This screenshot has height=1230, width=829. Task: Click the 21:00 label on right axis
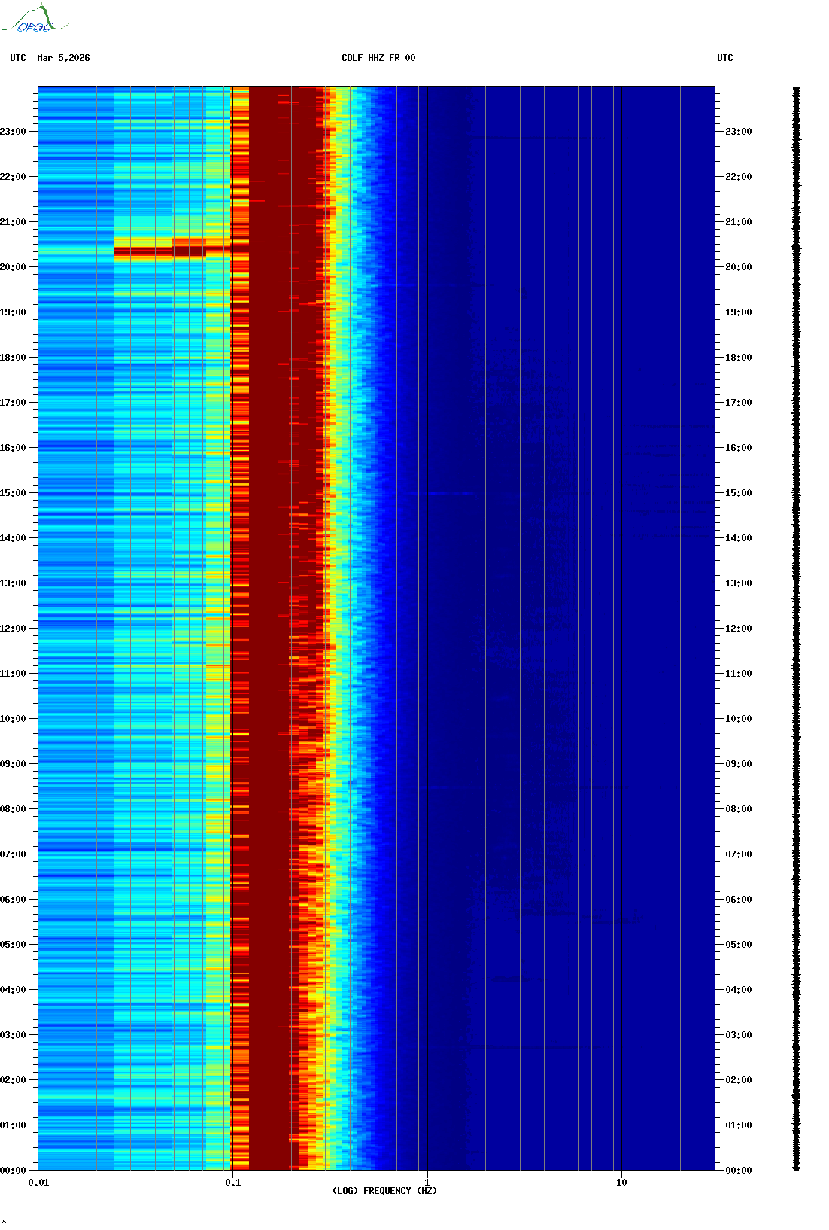[739, 222]
